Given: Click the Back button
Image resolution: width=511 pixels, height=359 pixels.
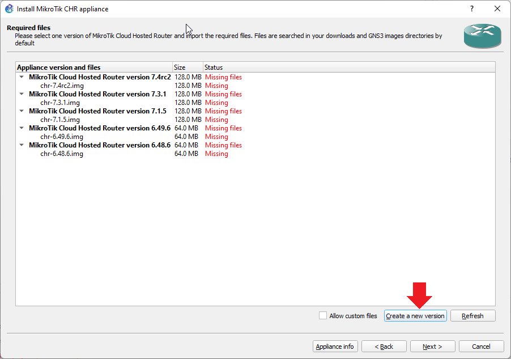Looking at the screenshot, I should click(384, 346).
